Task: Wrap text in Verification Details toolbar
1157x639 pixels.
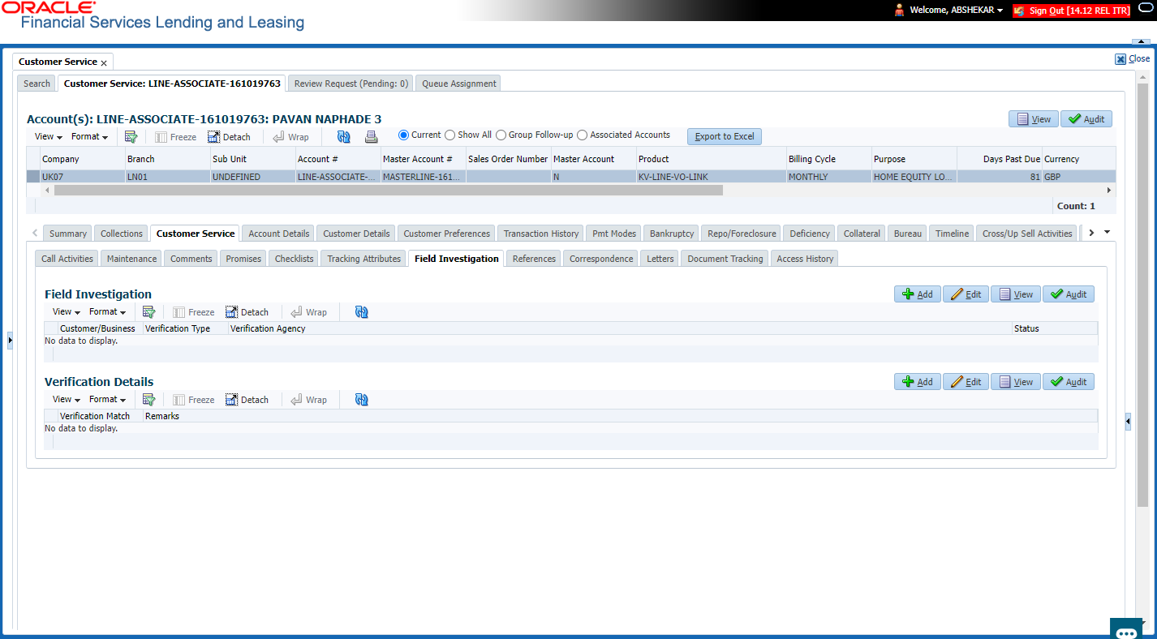Action: click(x=308, y=400)
